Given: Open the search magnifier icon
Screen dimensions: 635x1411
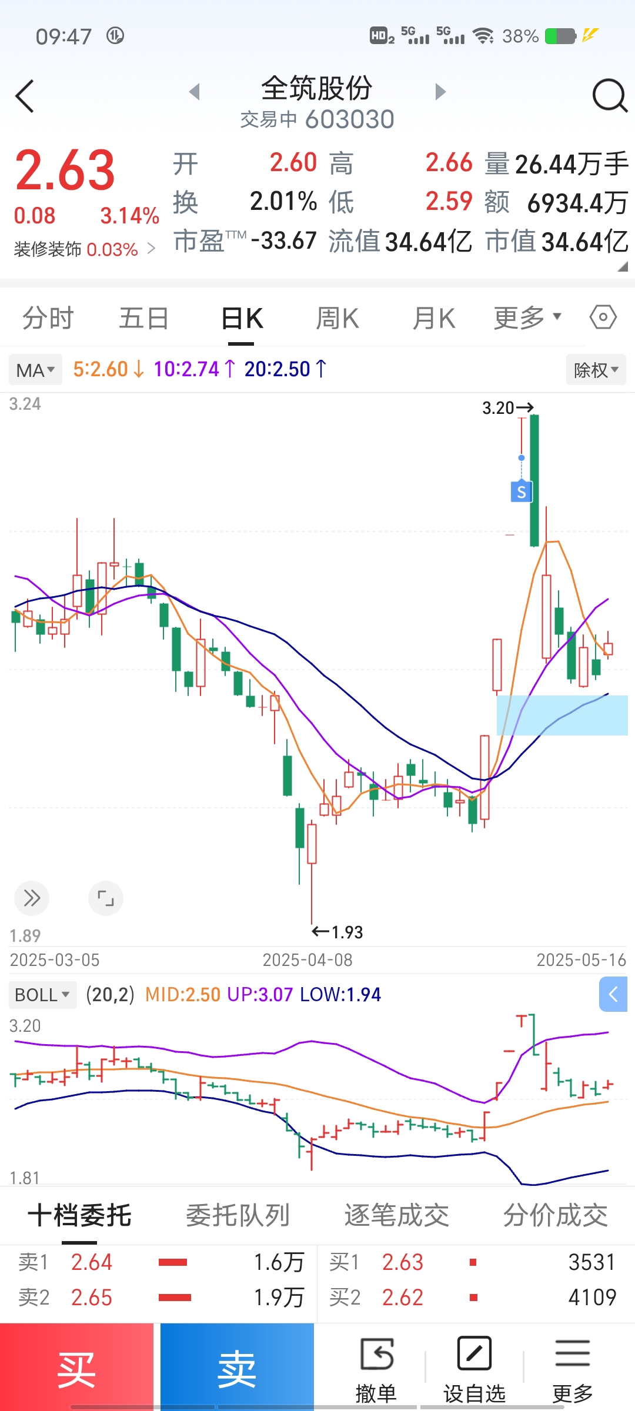Looking at the screenshot, I should click(610, 95).
